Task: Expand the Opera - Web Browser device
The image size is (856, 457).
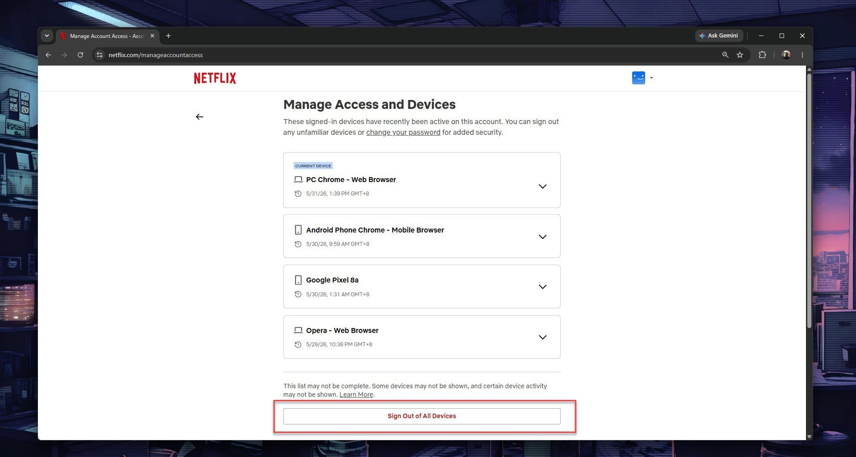Action: click(x=542, y=337)
